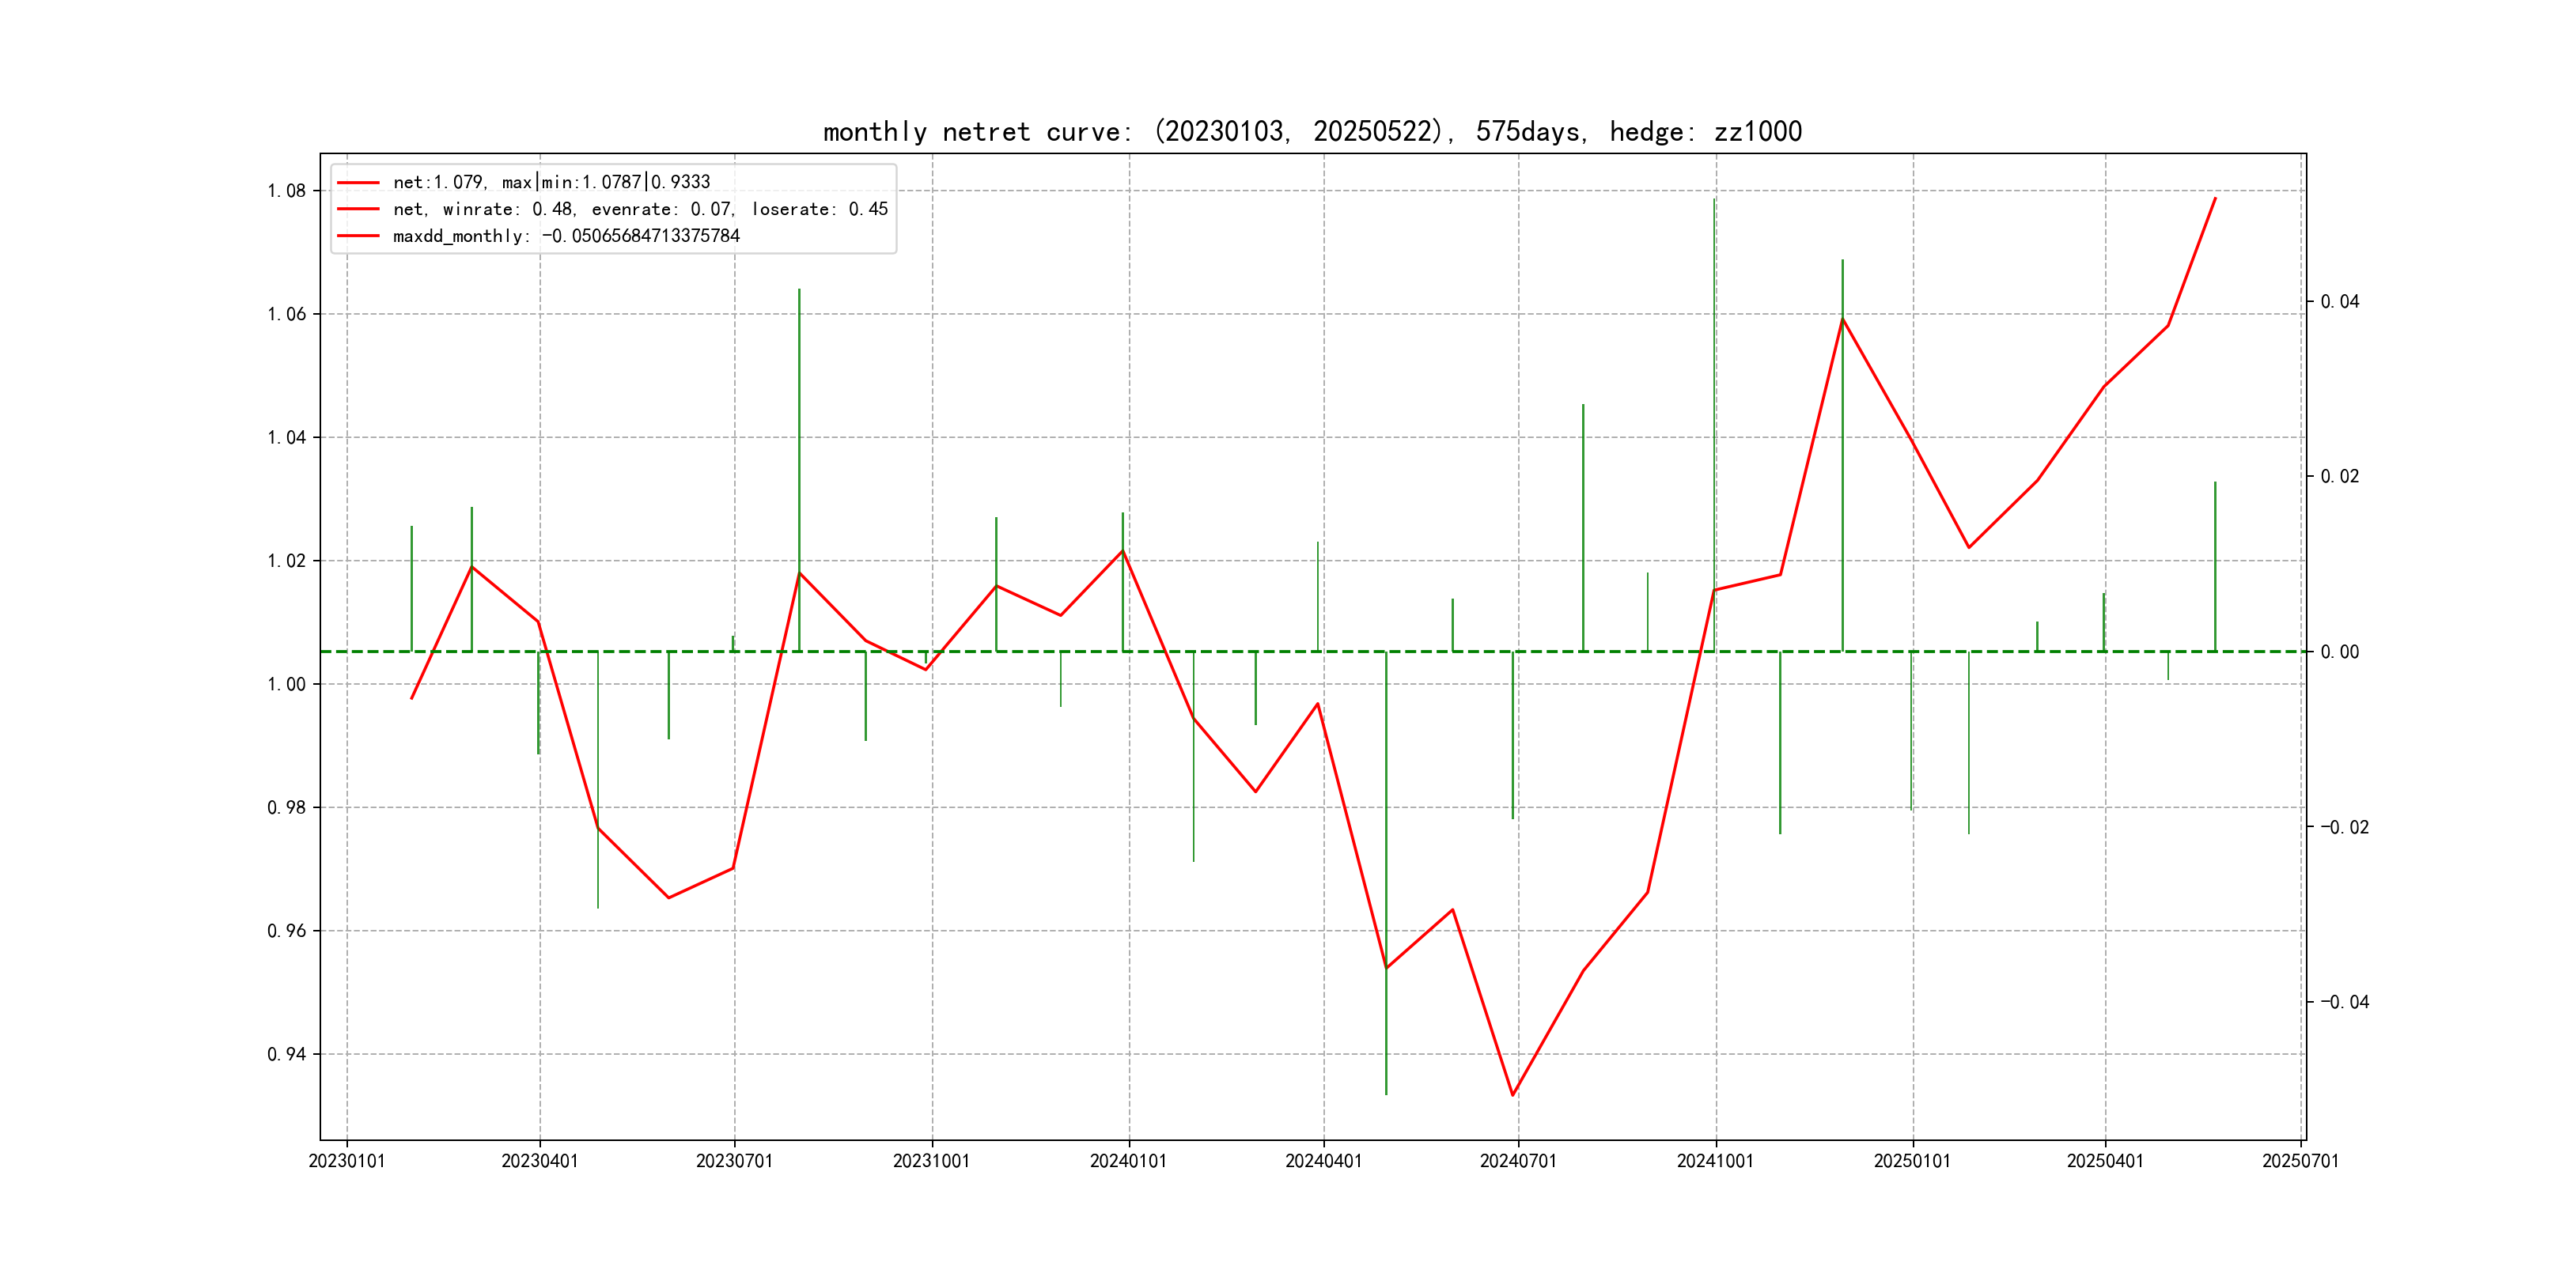Click the -0.04 right y-axis label
The width and height of the screenshot is (2563, 1281).
pyautogui.click(x=2344, y=1002)
